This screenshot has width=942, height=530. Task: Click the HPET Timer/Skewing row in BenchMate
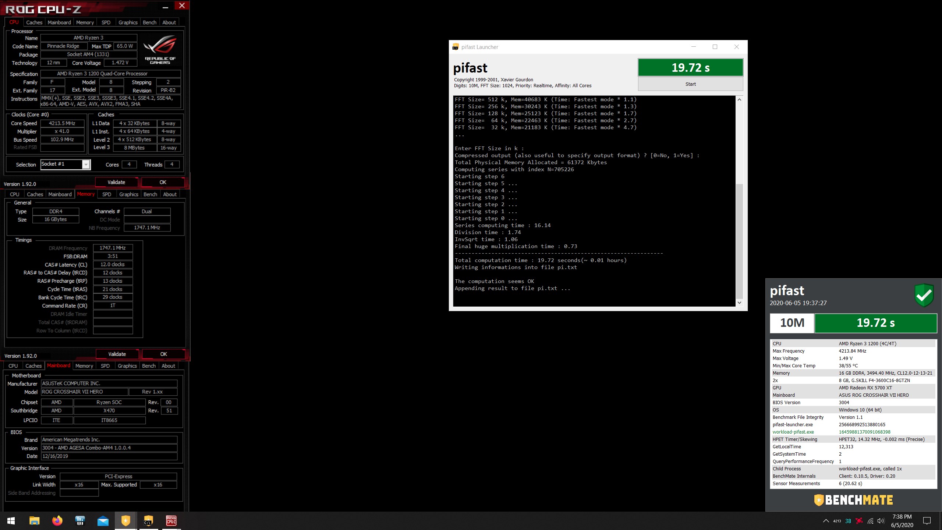tap(853, 439)
